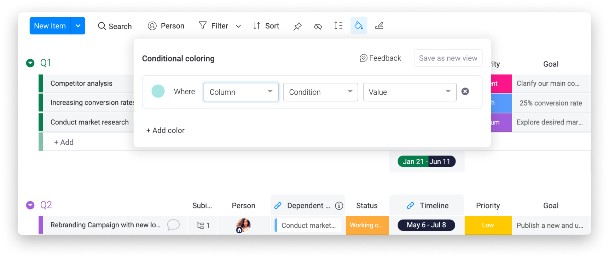Click the pin columns icon
The height and width of the screenshot is (258, 609).
297,26
